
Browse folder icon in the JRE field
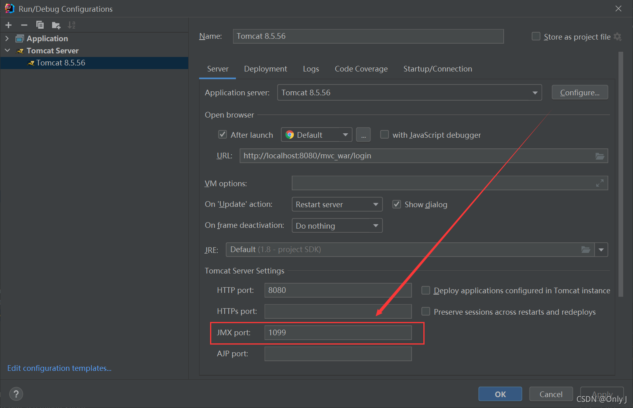[586, 250]
